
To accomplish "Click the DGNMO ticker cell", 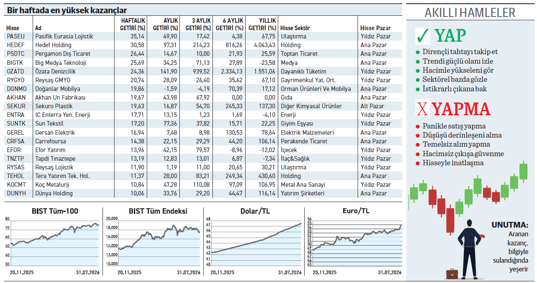I will pyautogui.click(x=16, y=89).
